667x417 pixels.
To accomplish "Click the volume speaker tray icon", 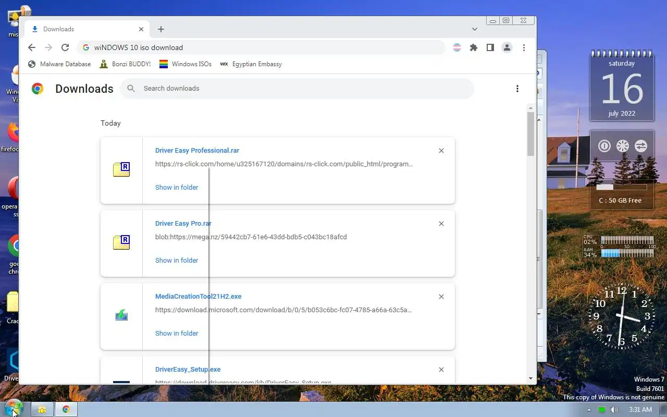I will click(x=614, y=410).
